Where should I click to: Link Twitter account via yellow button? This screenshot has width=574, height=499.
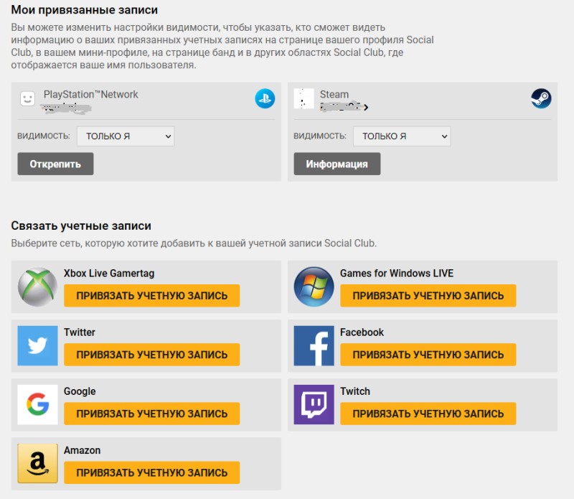pos(152,355)
